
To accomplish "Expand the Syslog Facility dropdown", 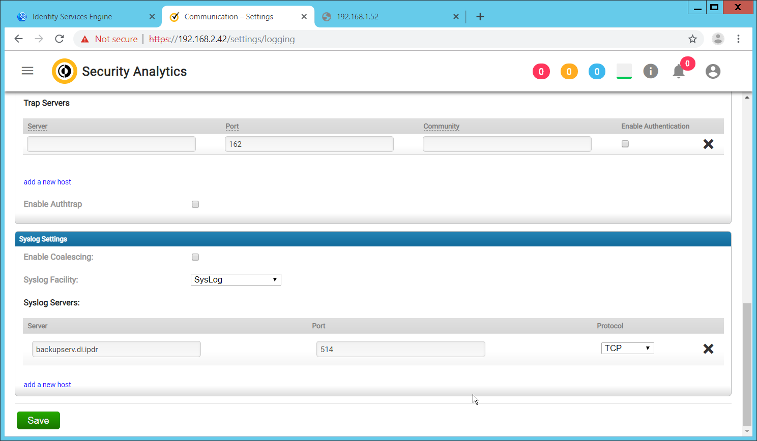I will [x=236, y=280].
